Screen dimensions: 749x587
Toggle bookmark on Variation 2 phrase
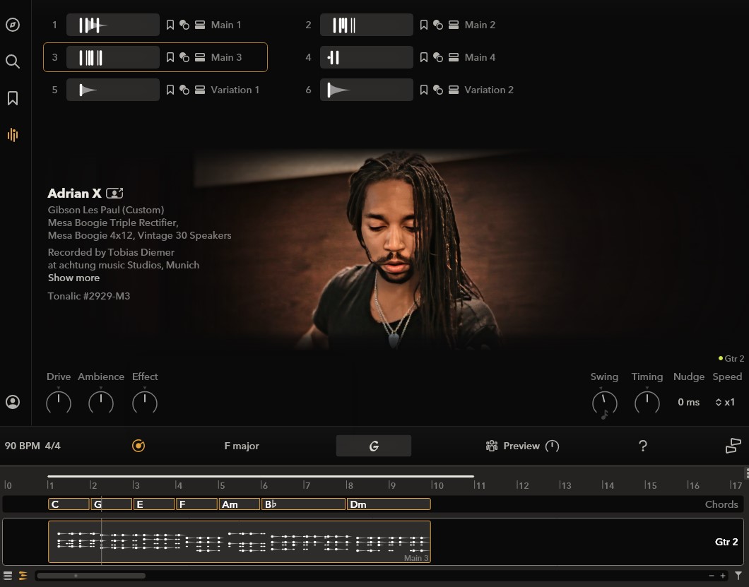coord(424,90)
